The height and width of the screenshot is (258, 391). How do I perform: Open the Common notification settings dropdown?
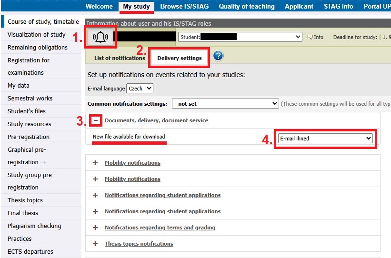[226, 103]
